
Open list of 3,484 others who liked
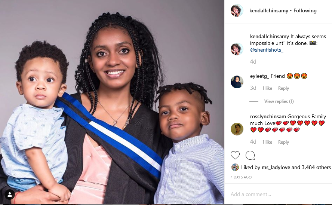(316, 167)
